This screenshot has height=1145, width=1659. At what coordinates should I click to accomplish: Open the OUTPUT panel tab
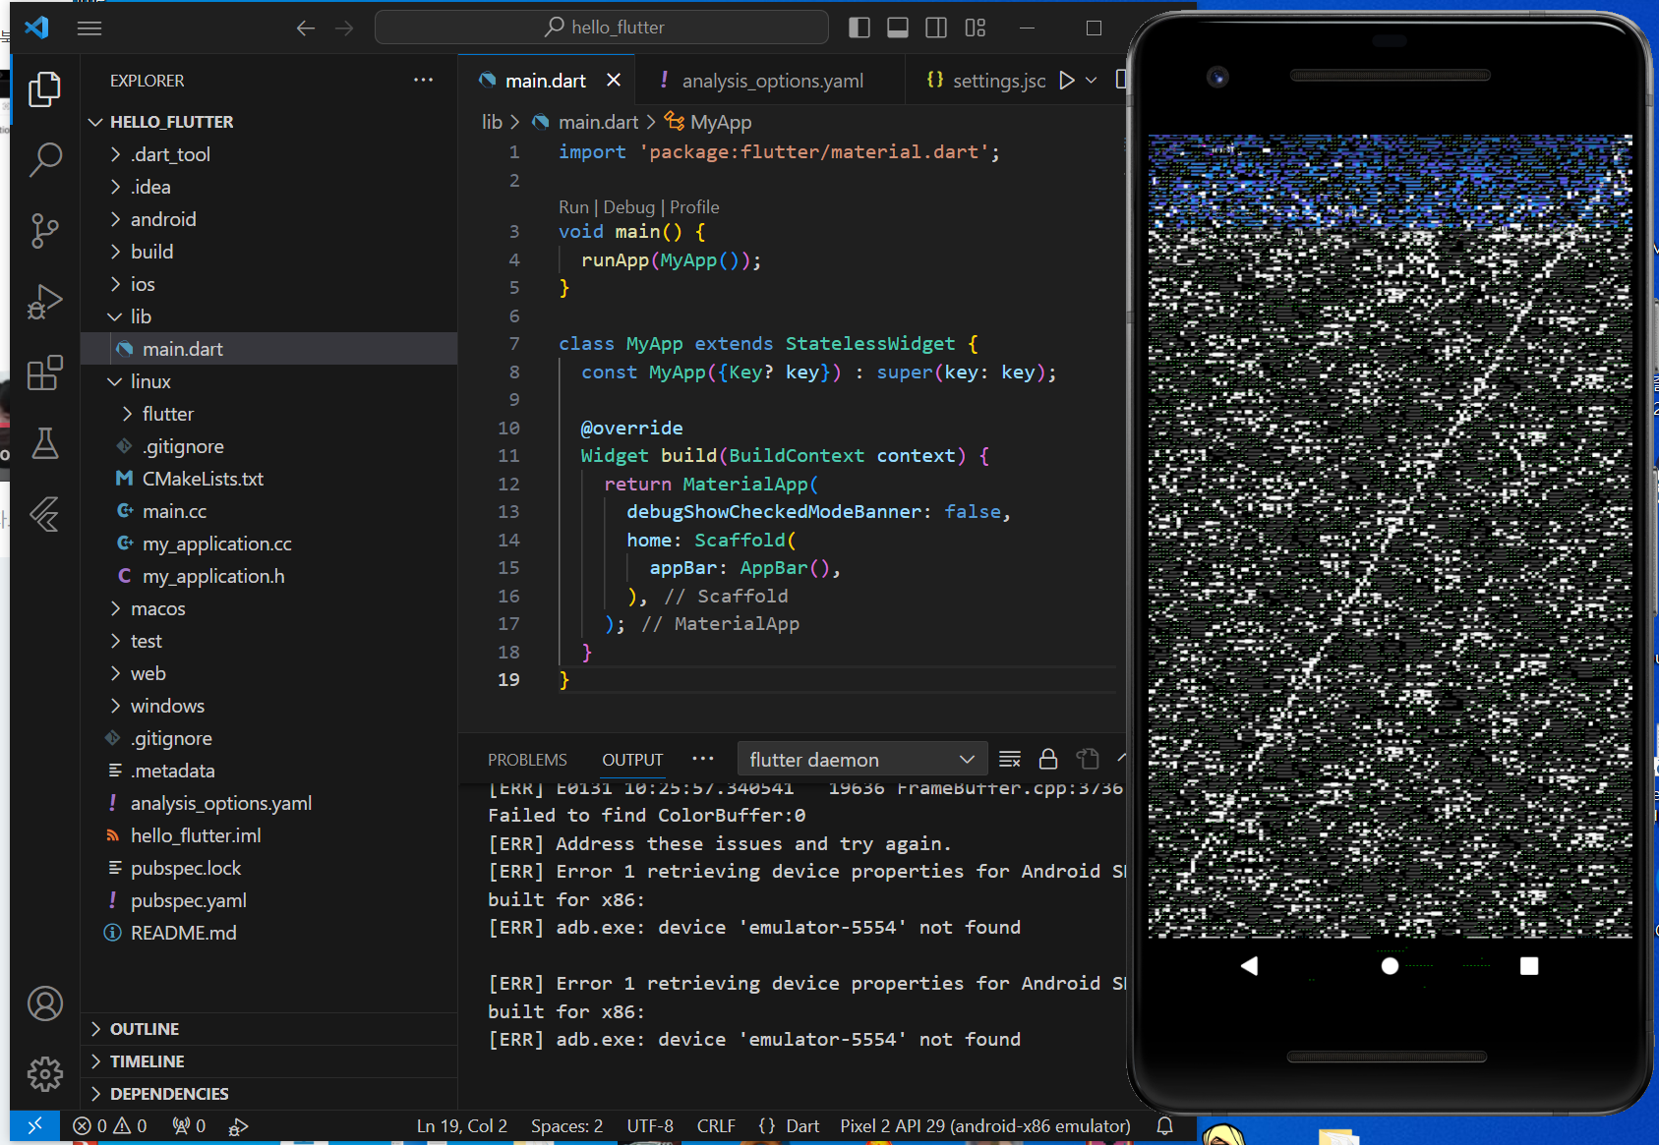pyautogui.click(x=632, y=760)
